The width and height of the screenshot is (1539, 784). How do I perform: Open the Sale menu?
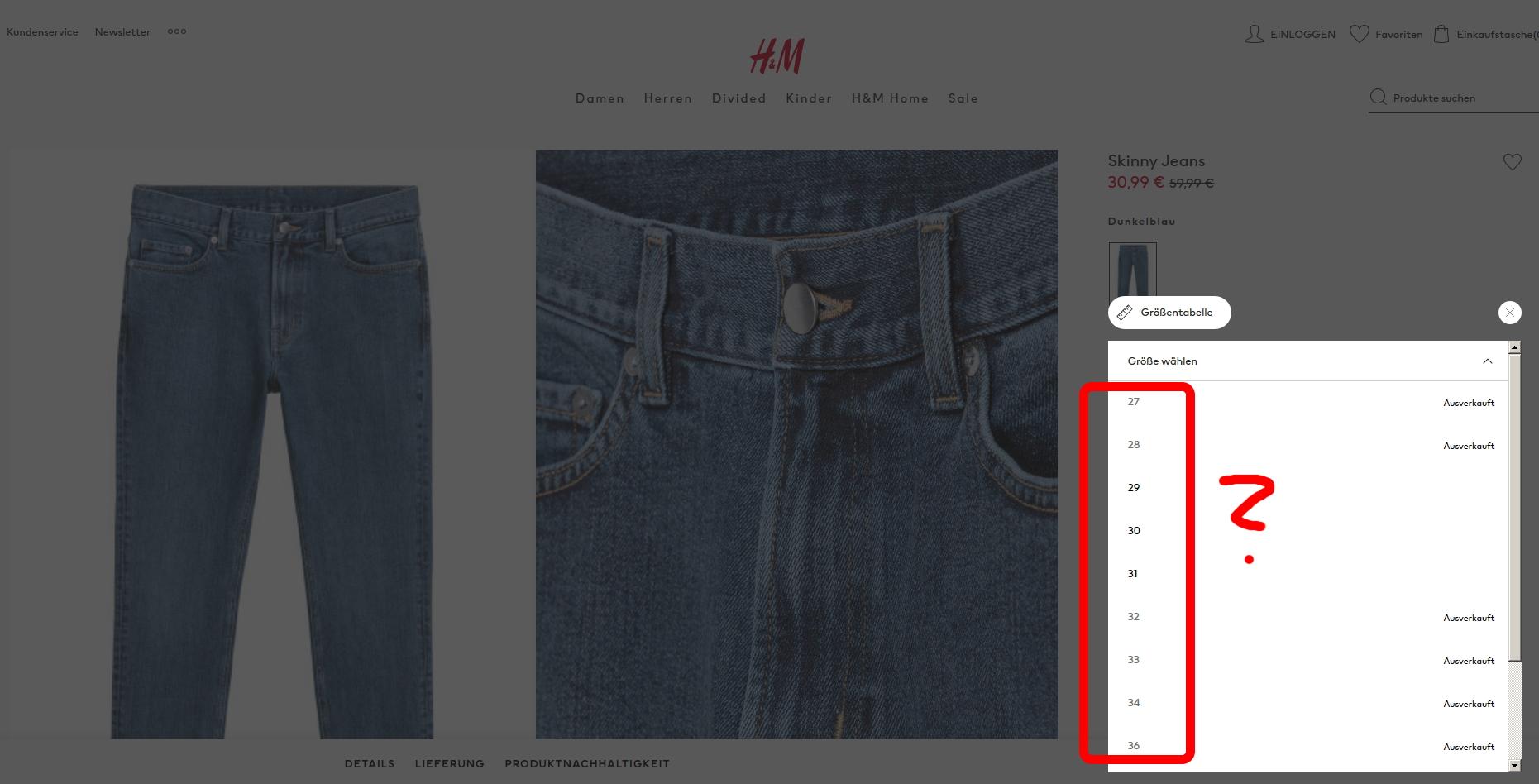click(963, 98)
